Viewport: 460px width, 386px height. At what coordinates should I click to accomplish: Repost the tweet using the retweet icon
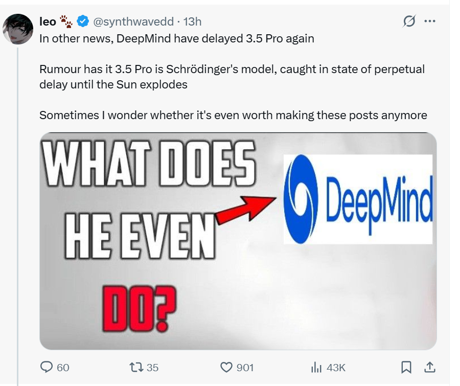coord(136,367)
